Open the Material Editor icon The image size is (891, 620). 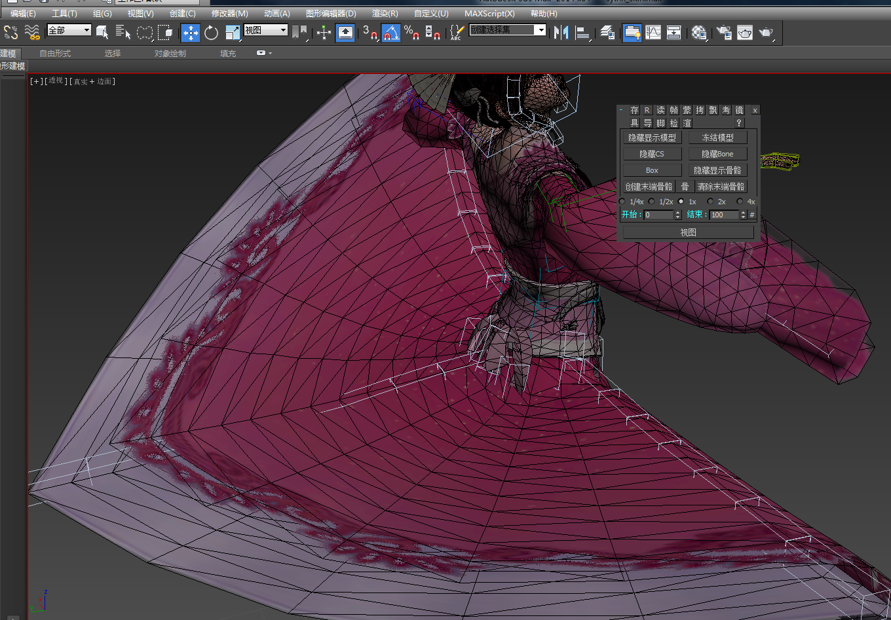(x=699, y=33)
